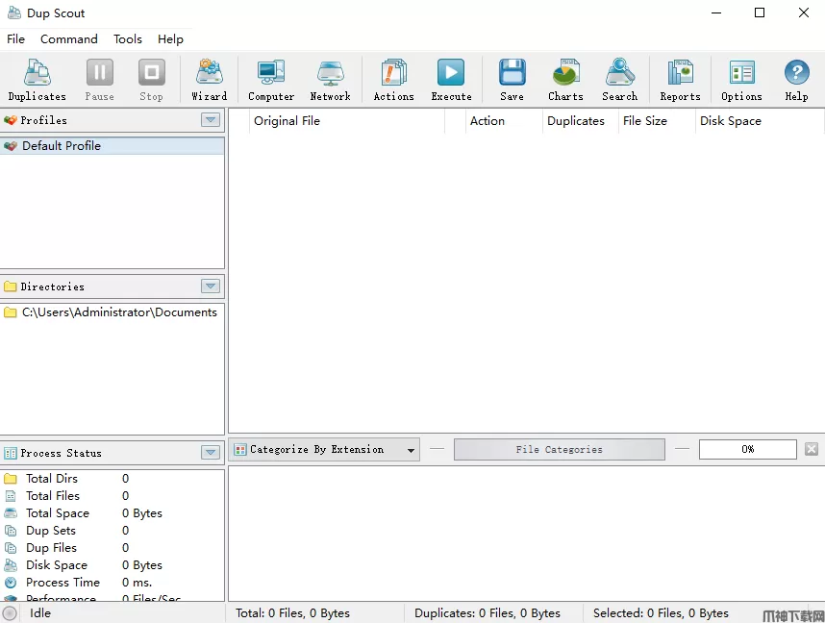Image resolution: width=825 pixels, height=623 pixels.
Task: Open the Tools menu
Action: [128, 39]
